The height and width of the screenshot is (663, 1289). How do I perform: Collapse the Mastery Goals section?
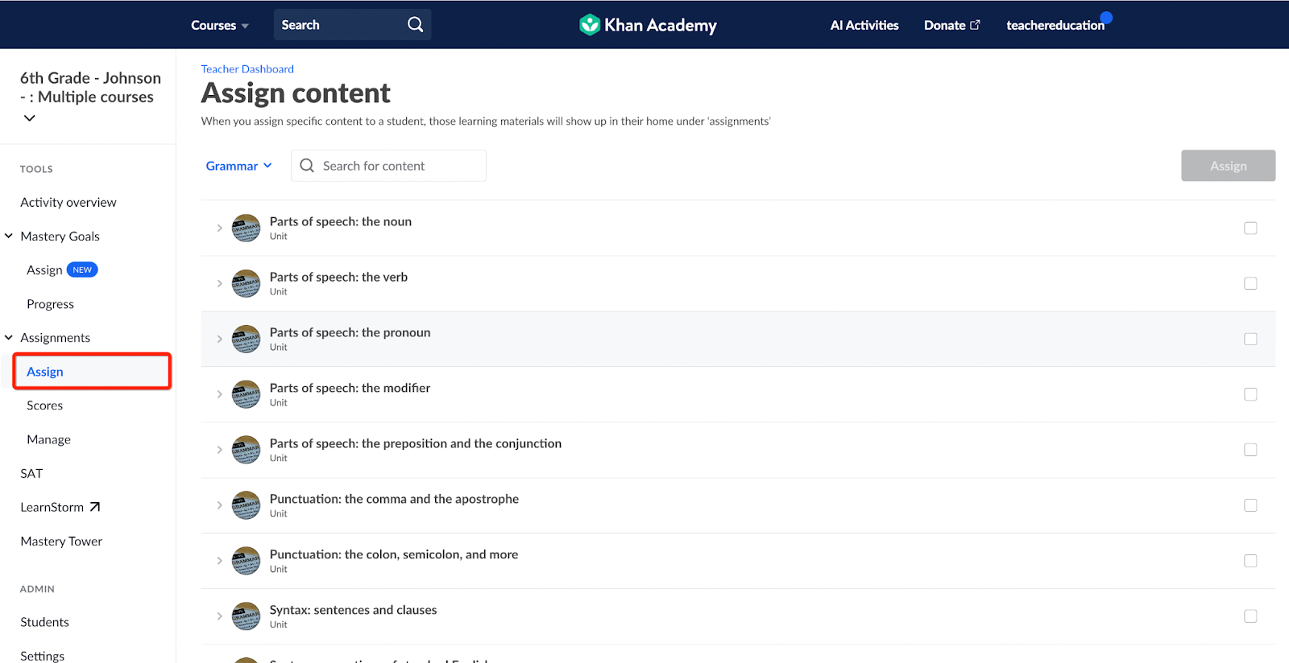[x=9, y=236]
